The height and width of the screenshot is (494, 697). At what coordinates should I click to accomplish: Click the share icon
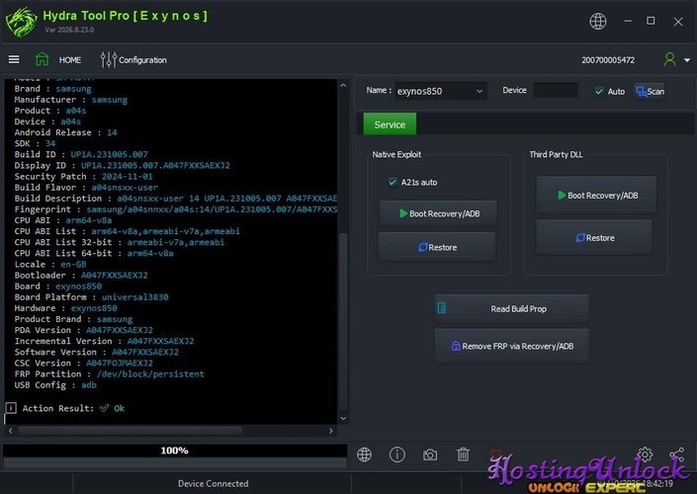tap(677, 454)
